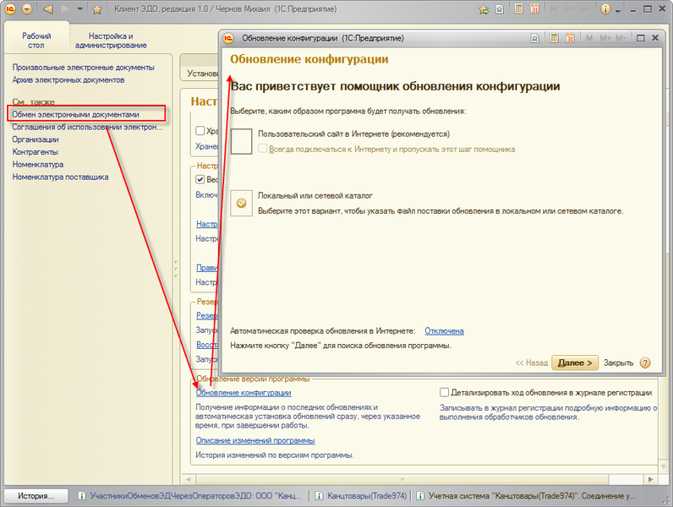Open Номенклатура in the sidebar
Viewport: 673px width, 507px height.
pos(38,164)
